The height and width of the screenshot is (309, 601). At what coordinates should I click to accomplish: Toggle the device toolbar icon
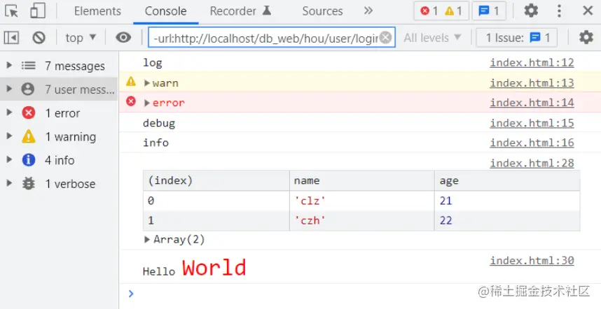(x=38, y=10)
